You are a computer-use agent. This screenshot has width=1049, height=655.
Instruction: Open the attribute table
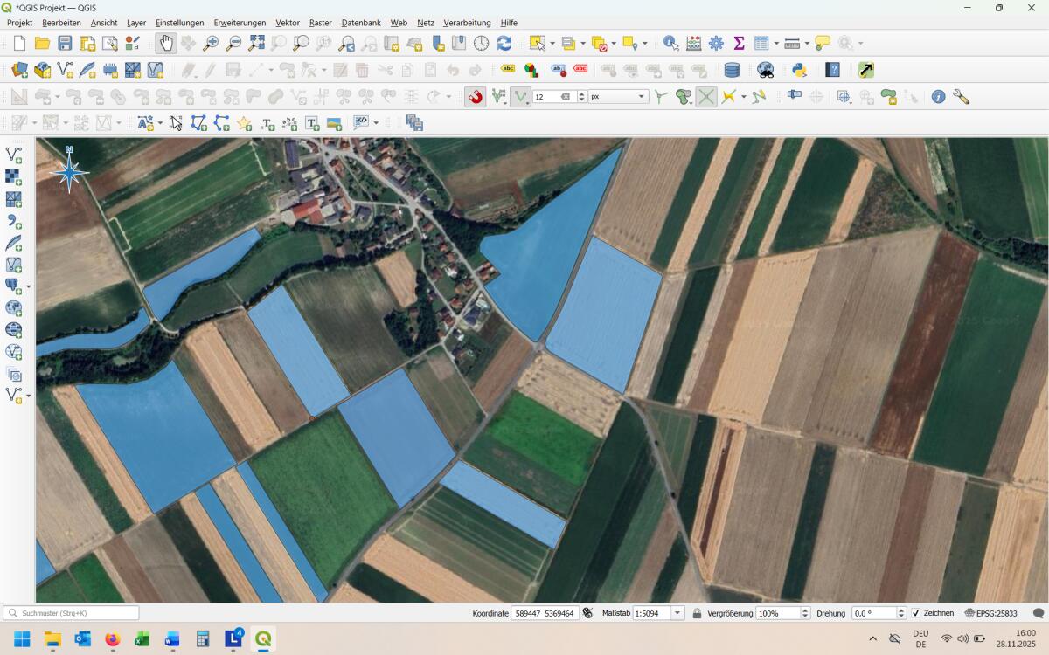pyautogui.click(x=762, y=42)
